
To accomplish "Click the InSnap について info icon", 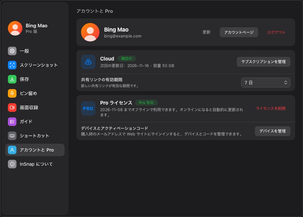I will (12, 164).
